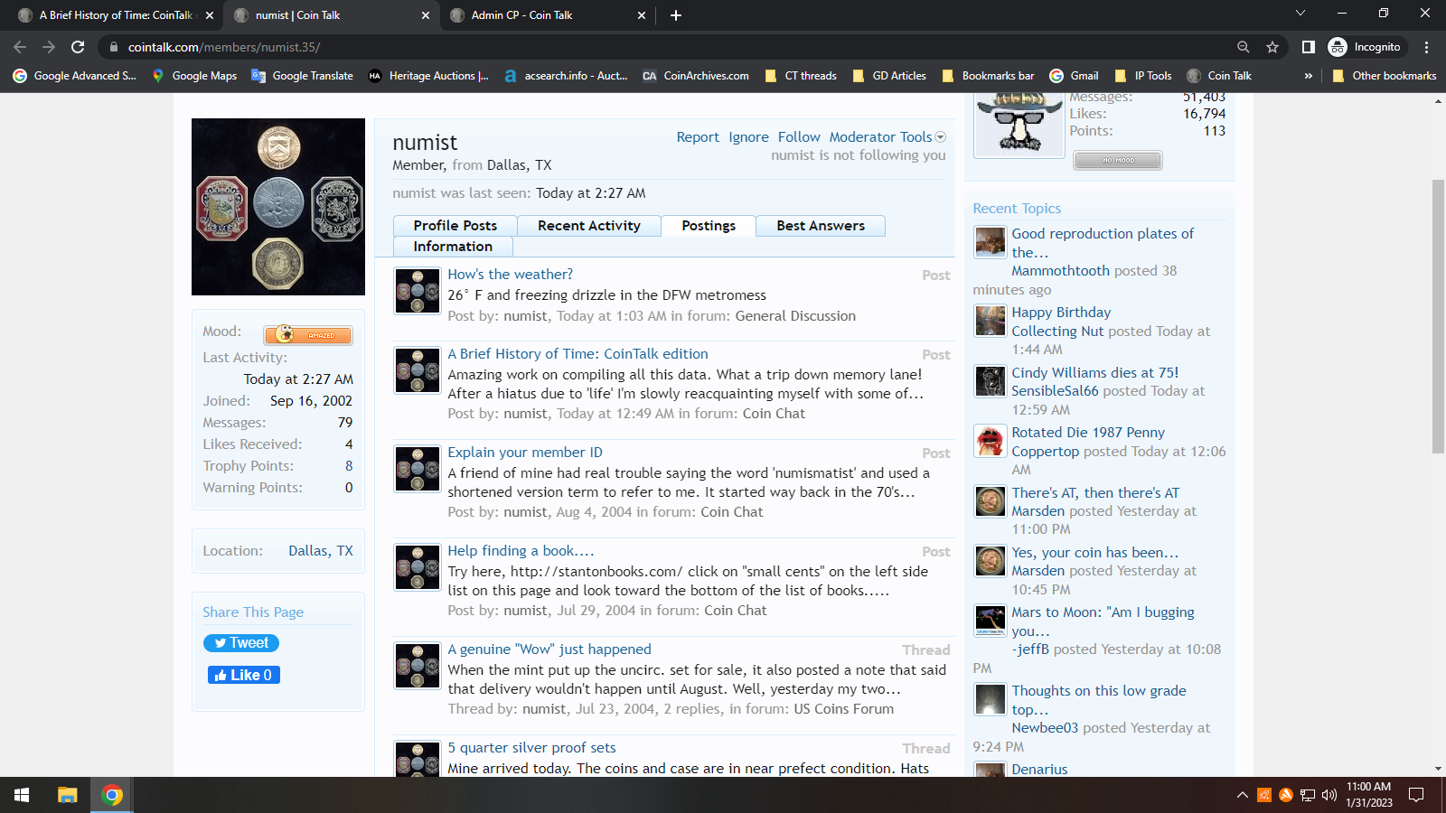This screenshot has height=813, width=1446.
Task: Click the Facebook Like button
Action: point(244,675)
